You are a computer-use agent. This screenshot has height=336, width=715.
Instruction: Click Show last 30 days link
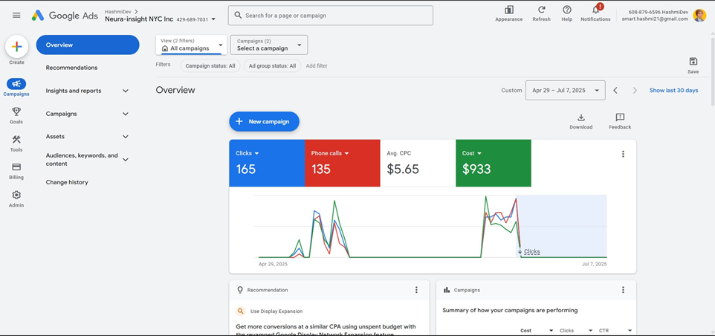click(x=673, y=90)
